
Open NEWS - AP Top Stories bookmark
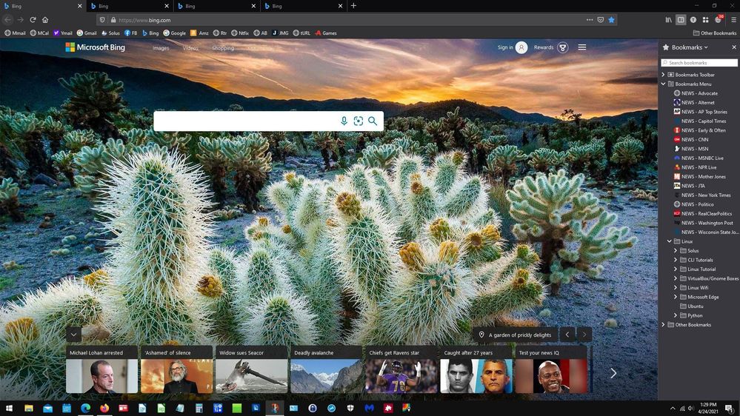[x=700, y=112]
